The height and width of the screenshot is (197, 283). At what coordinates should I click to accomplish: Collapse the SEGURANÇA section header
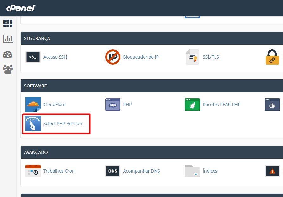click(152, 38)
